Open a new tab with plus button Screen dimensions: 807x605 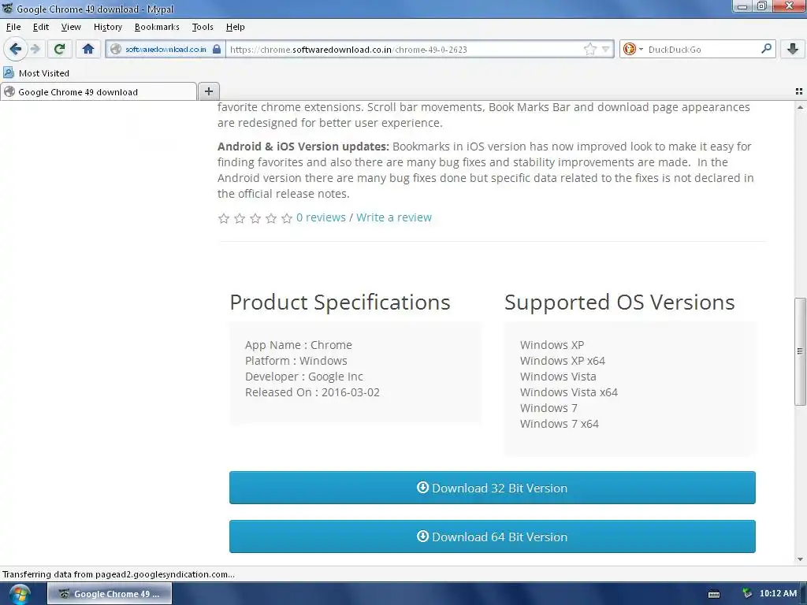pyautogui.click(x=208, y=91)
